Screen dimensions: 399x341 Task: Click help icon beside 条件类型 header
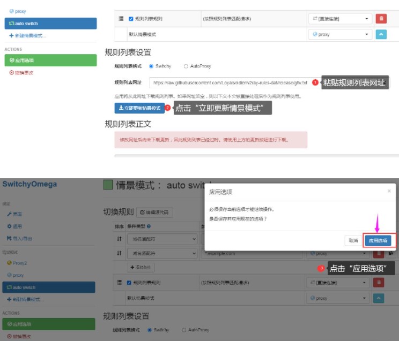[149, 226]
